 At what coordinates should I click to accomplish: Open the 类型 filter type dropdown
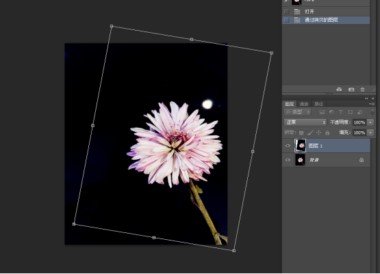coord(297,112)
